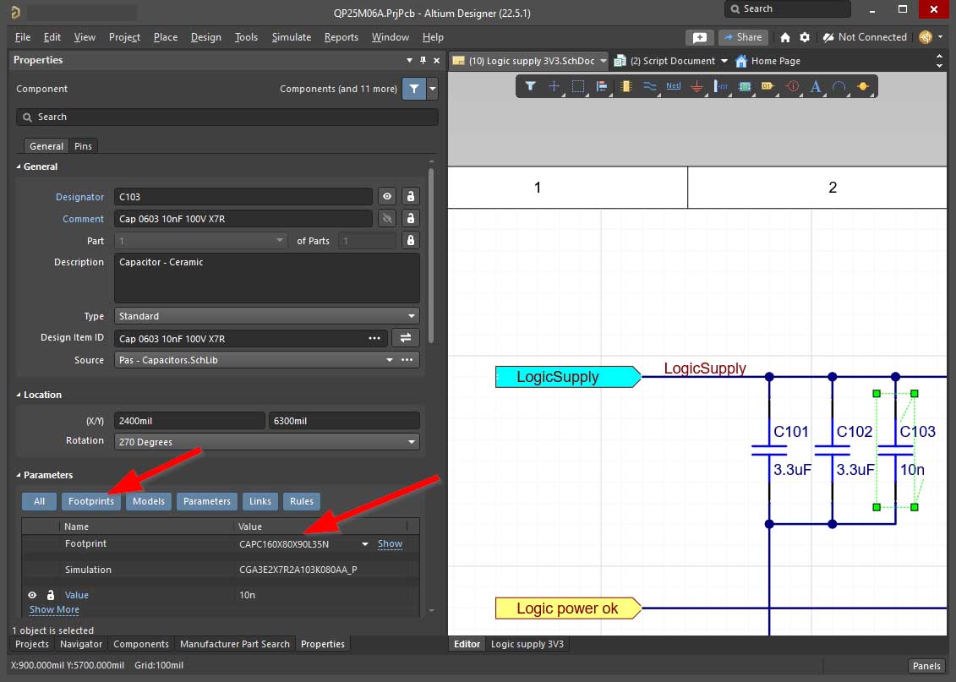Collapse the Location section
This screenshot has width=956, height=682.
pyautogui.click(x=19, y=395)
